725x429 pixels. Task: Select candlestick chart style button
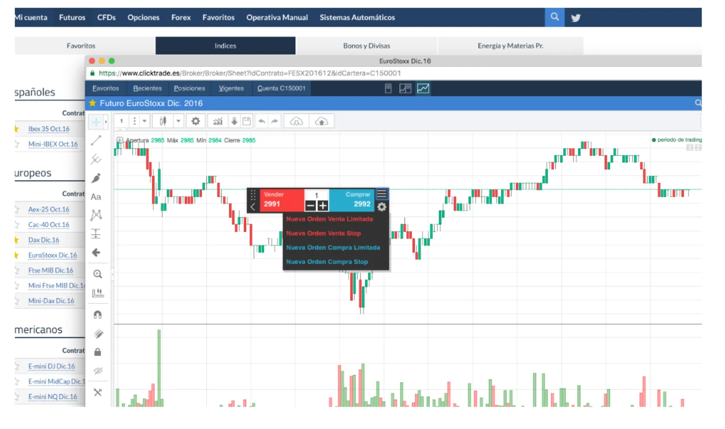tap(163, 121)
